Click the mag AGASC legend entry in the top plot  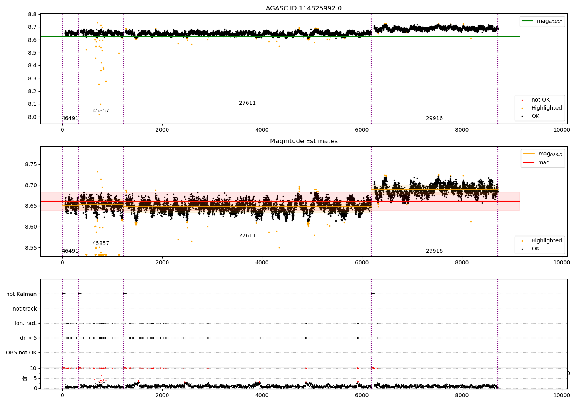tap(542, 21)
